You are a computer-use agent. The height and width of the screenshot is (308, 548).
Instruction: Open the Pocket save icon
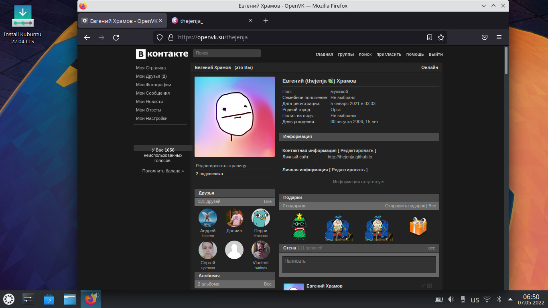click(485, 37)
